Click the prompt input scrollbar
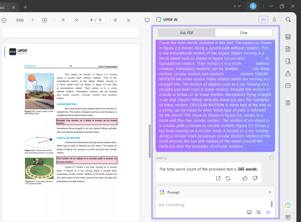The width and height of the screenshot is (301, 222). (x=272, y=204)
